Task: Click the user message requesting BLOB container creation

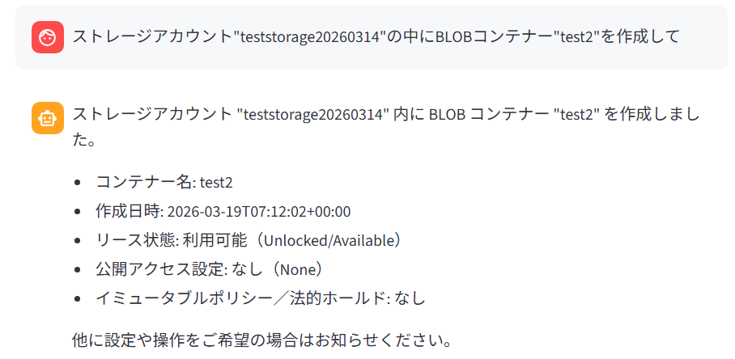Action: click(x=376, y=37)
